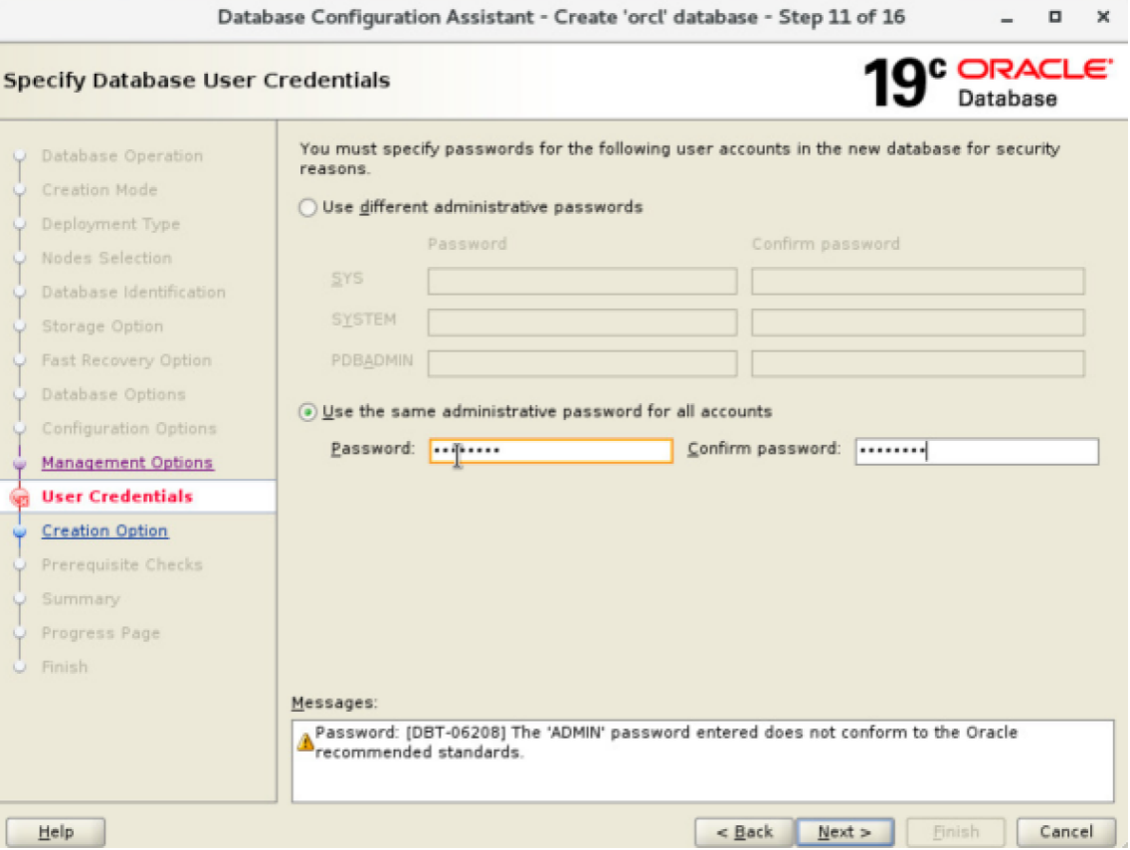Select 'Use the same administrative password for all accounts'
This screenshot has height=850, width=1130.
pos(308,411)
